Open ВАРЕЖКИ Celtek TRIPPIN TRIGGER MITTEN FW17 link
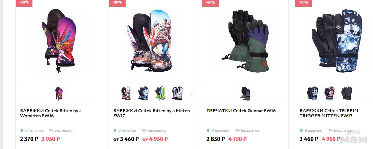The height and width of the screenshot is (149, 373). point(329,113)
